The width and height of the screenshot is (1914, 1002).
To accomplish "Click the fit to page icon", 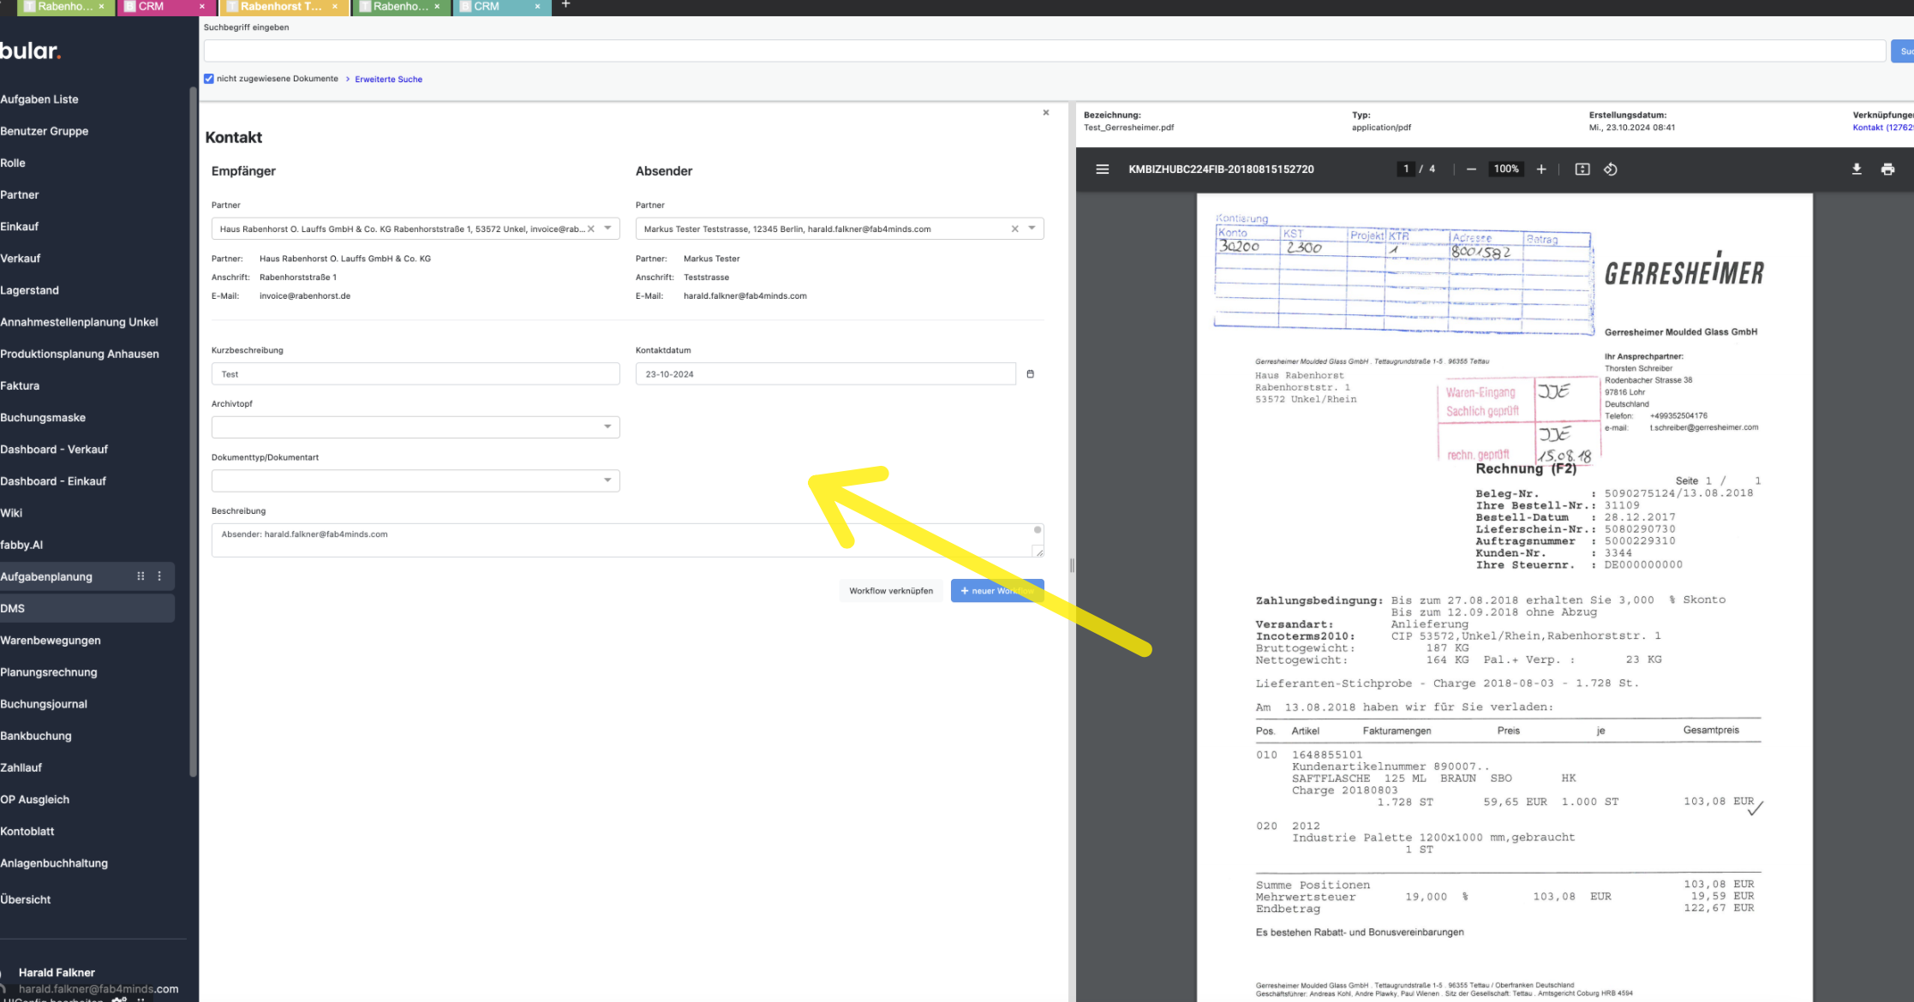I will [x=1582, y=170].
